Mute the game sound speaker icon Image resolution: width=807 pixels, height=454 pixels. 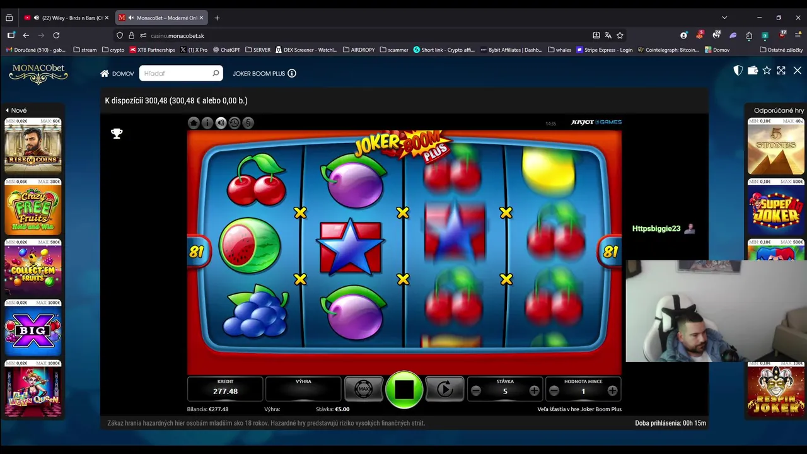point(221,123)
